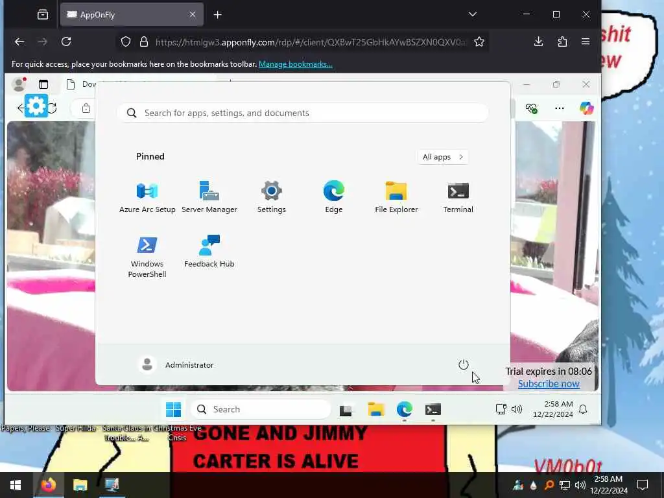This screenshot has height=498, width=664.
Task: Switch to Firefox on host taskbar
Action: click(48, 485)
